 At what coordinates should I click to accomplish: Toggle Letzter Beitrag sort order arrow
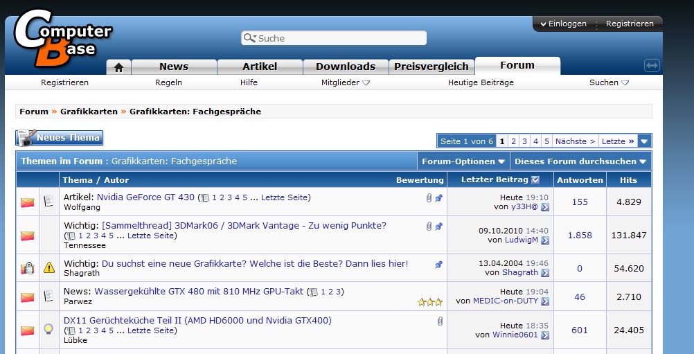coord(535,179)
